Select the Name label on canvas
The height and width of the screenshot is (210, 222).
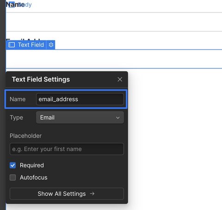point(15,5)
